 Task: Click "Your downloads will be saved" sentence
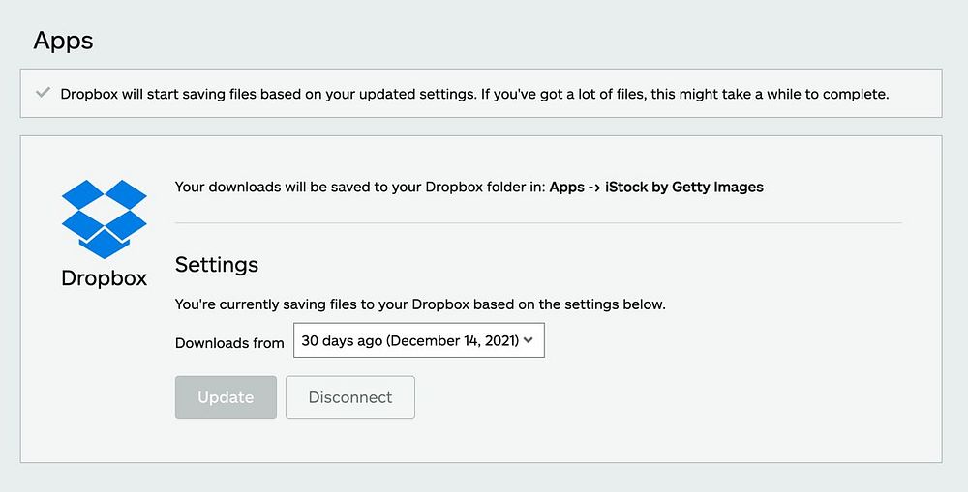(281, 188)
